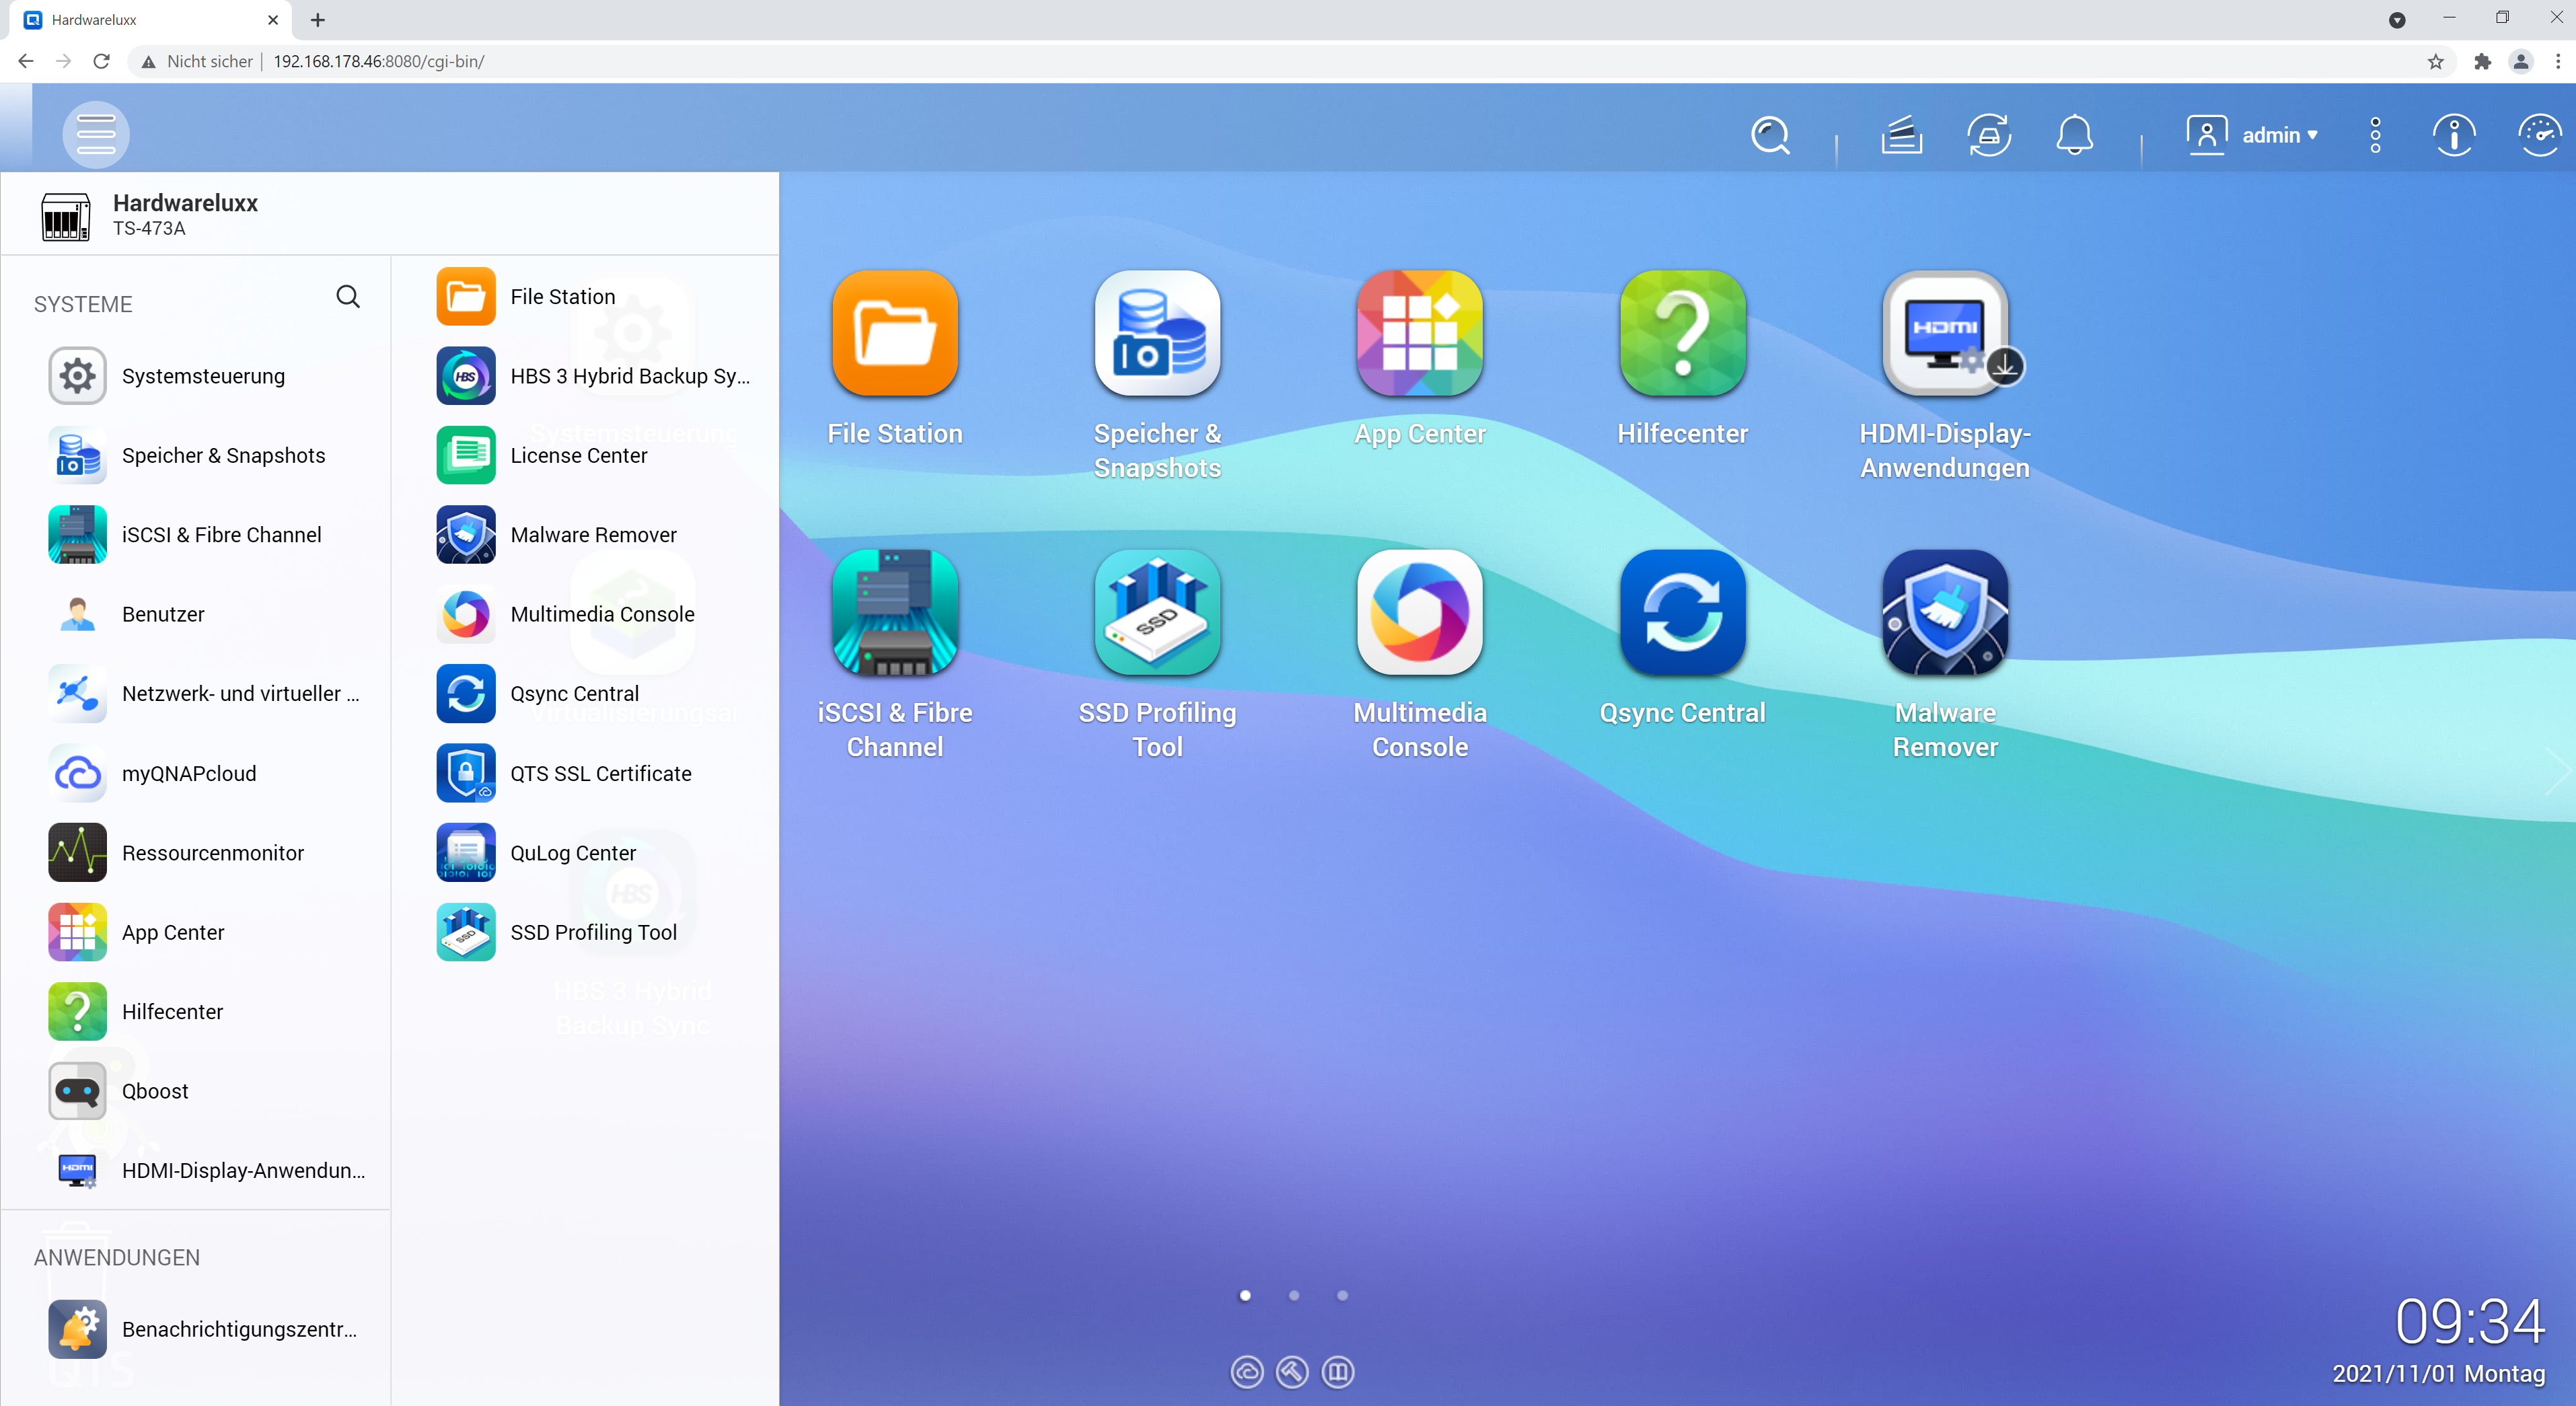Screen dimensions: 2576x1406
Task: Bookmark this page with the star
Action: 2436,61
